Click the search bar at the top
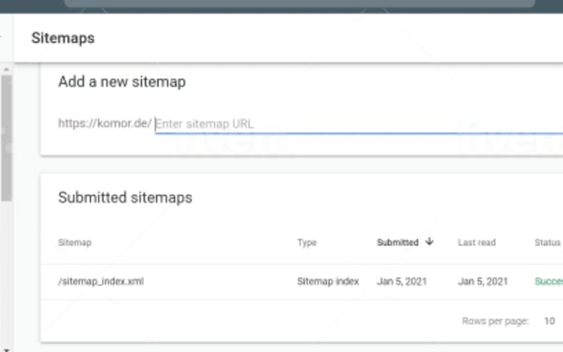This screenshot has height=352, width=563. (x=300, y=3)
